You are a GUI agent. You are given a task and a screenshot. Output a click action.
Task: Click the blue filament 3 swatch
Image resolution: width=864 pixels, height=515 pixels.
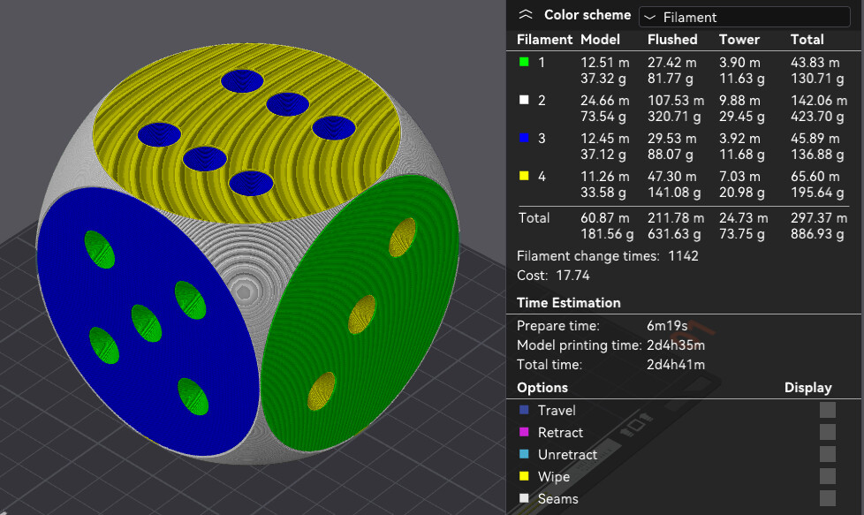pyautogui.click(x=524, y=138)
